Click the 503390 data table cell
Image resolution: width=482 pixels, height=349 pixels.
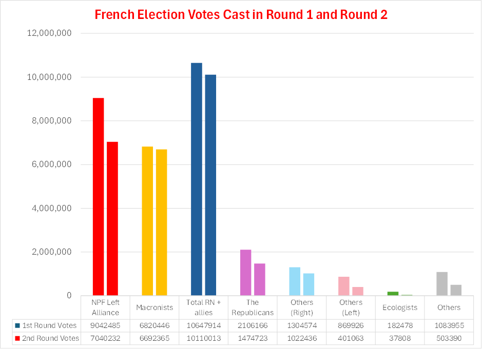click(x=449, y=338)
